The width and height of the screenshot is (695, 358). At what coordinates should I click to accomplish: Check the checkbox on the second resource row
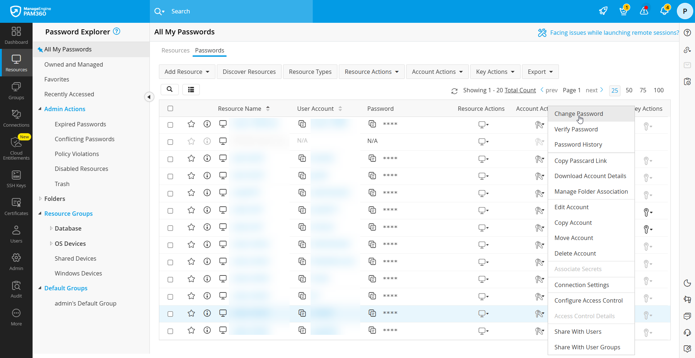pos(170,142)
